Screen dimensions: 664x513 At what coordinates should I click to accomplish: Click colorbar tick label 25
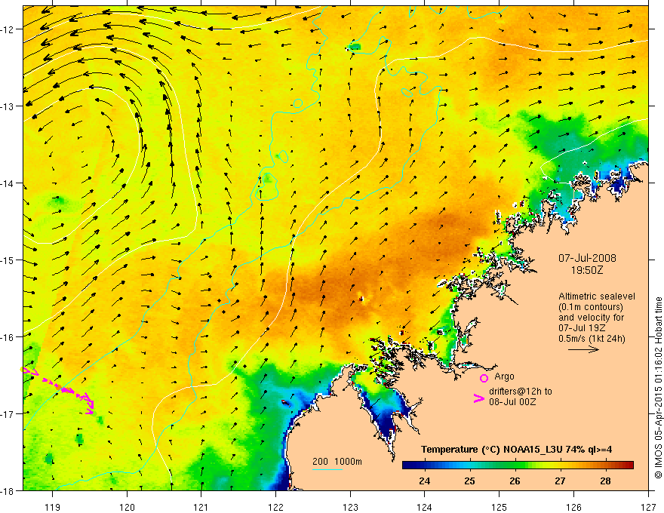[469, 481]
